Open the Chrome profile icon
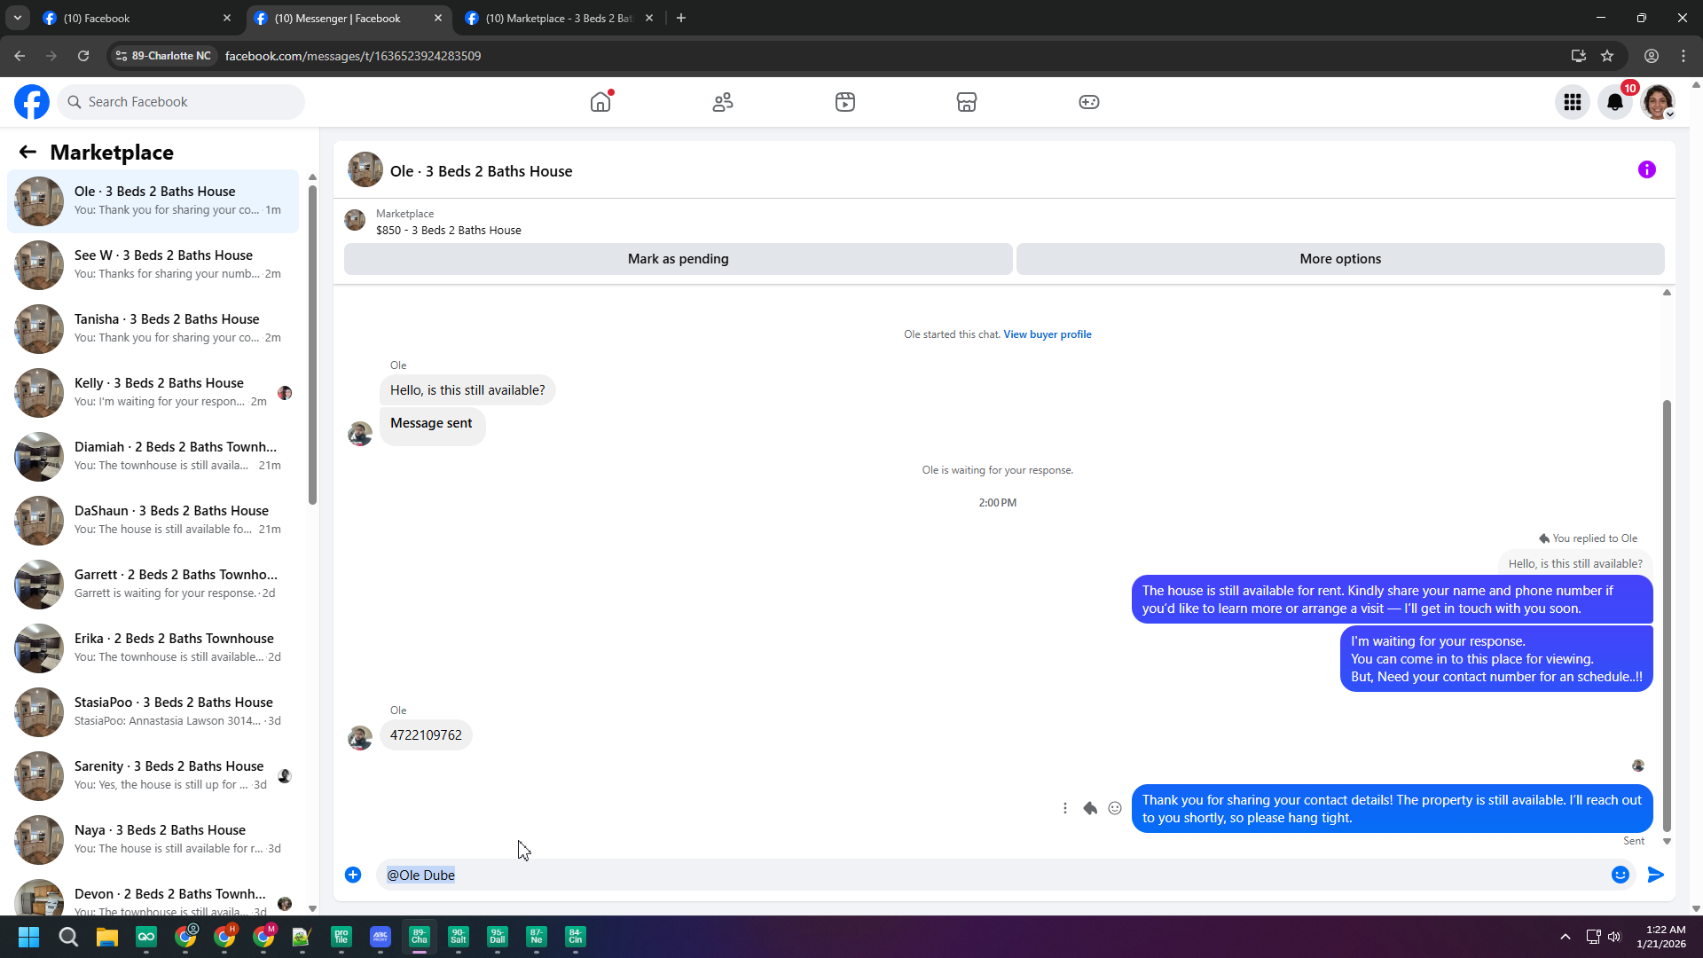Viewport: 1703px width, 958px height. (1652, 56)
